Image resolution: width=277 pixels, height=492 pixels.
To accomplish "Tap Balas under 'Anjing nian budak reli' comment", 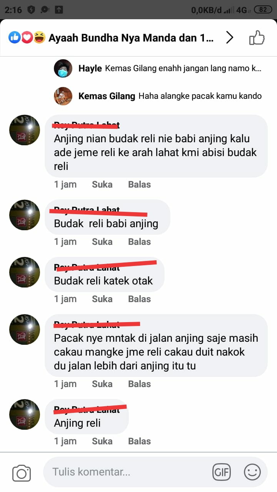I will [x=139, y=184].
